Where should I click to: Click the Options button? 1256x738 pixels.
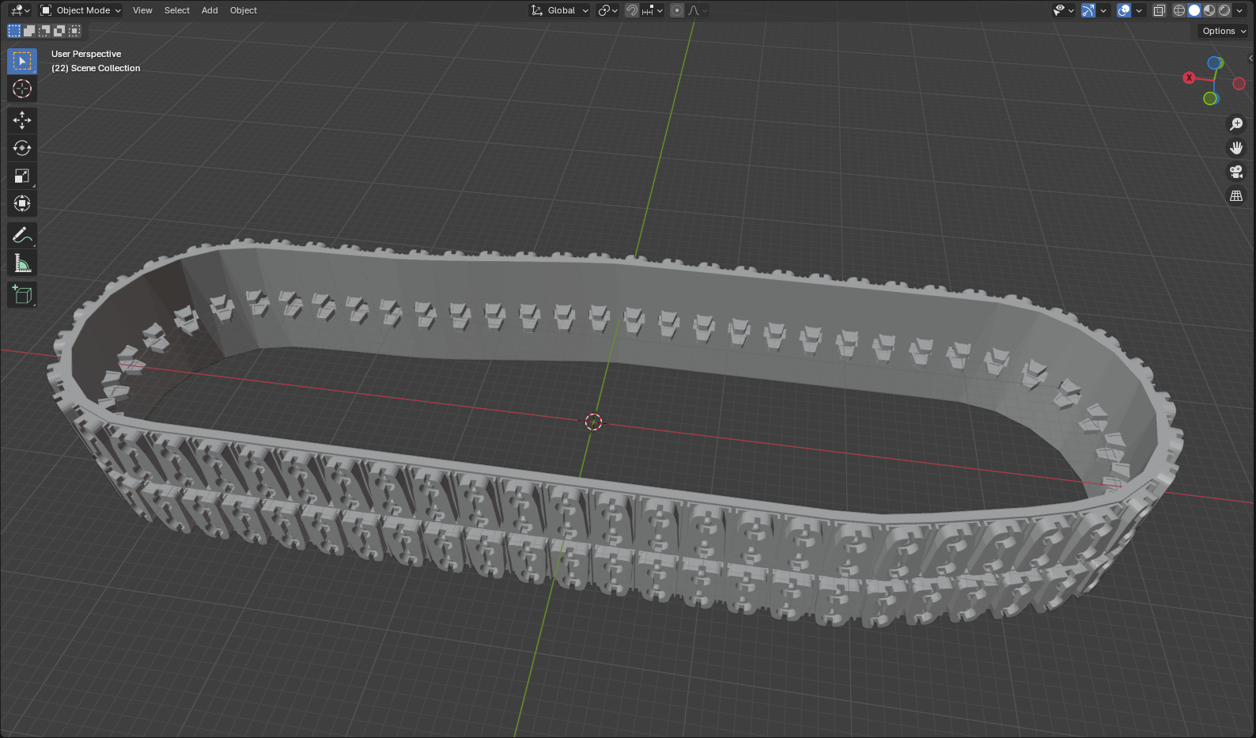pyautogui.click(x=1224, y=31)
